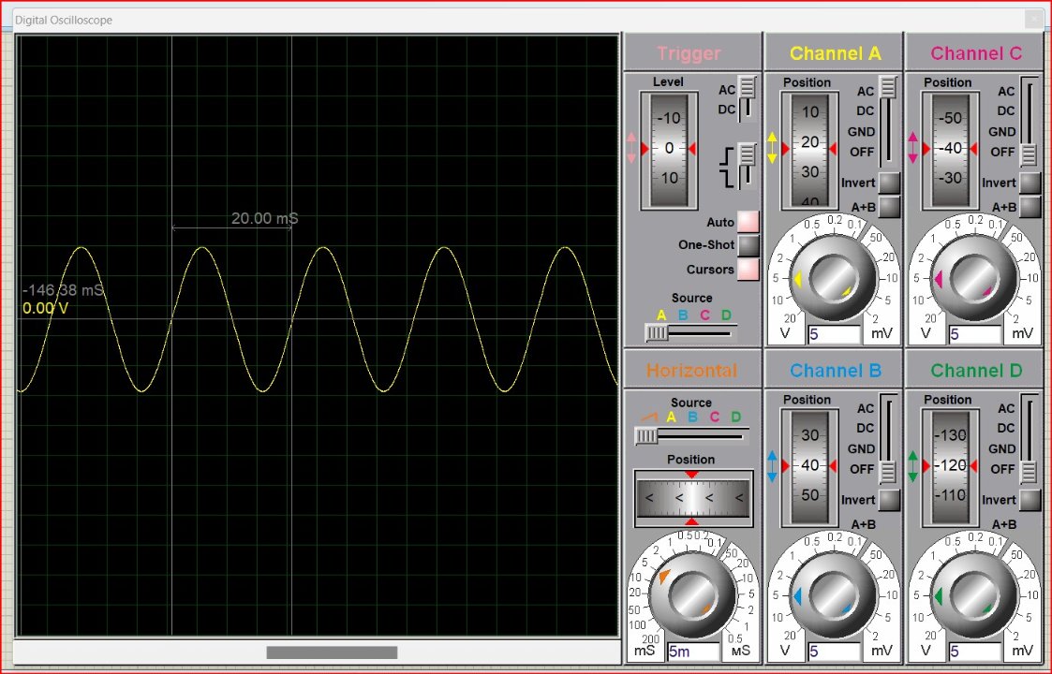Image resolution: width=1052 pixels, height=674 pixels.
Task: Click the Trigger level red arrows icon
Action: [630, 148]
